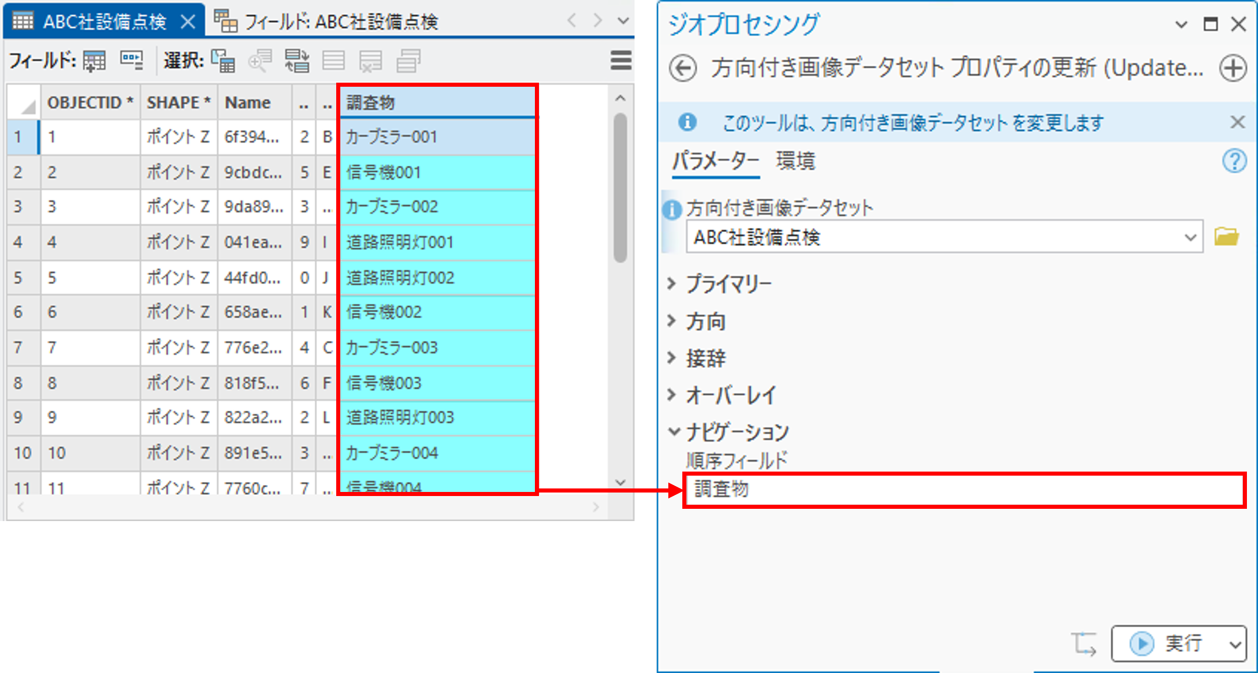Click the back arrow in Geoprocessing pane
1258x673 pixels.
click(x=682, y=68)
